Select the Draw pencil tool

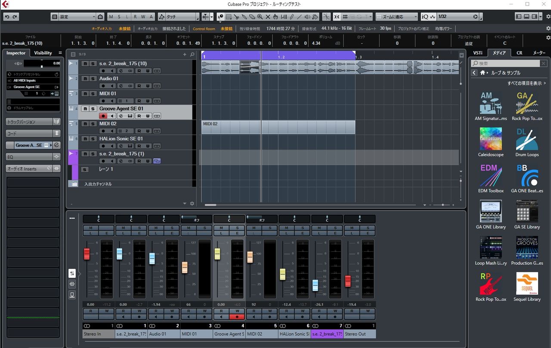(291, 17)
